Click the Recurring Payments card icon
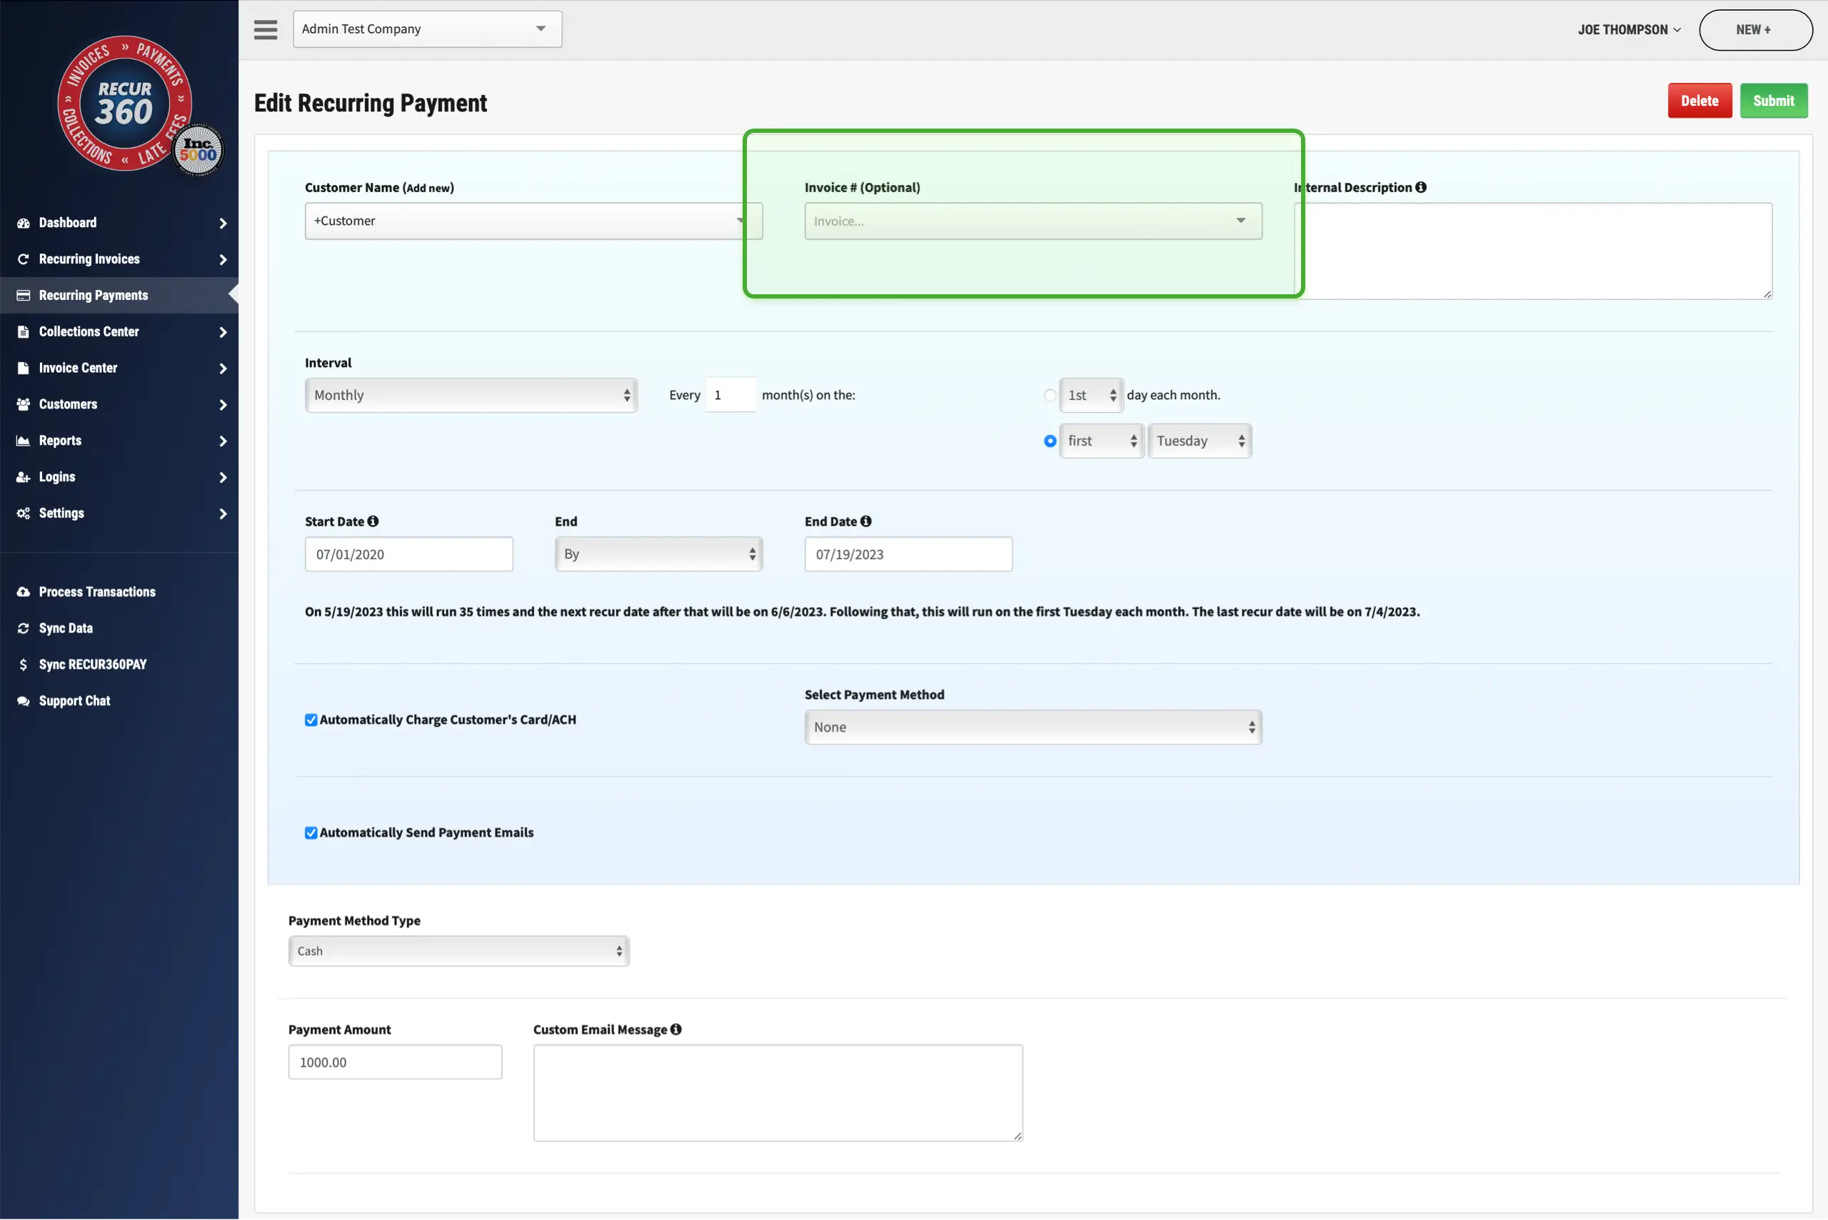Screen dimensions: 1828x1220 (x=24, y=296)
